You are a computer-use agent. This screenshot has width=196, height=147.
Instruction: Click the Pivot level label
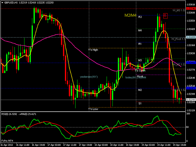[x=140, y=76]
